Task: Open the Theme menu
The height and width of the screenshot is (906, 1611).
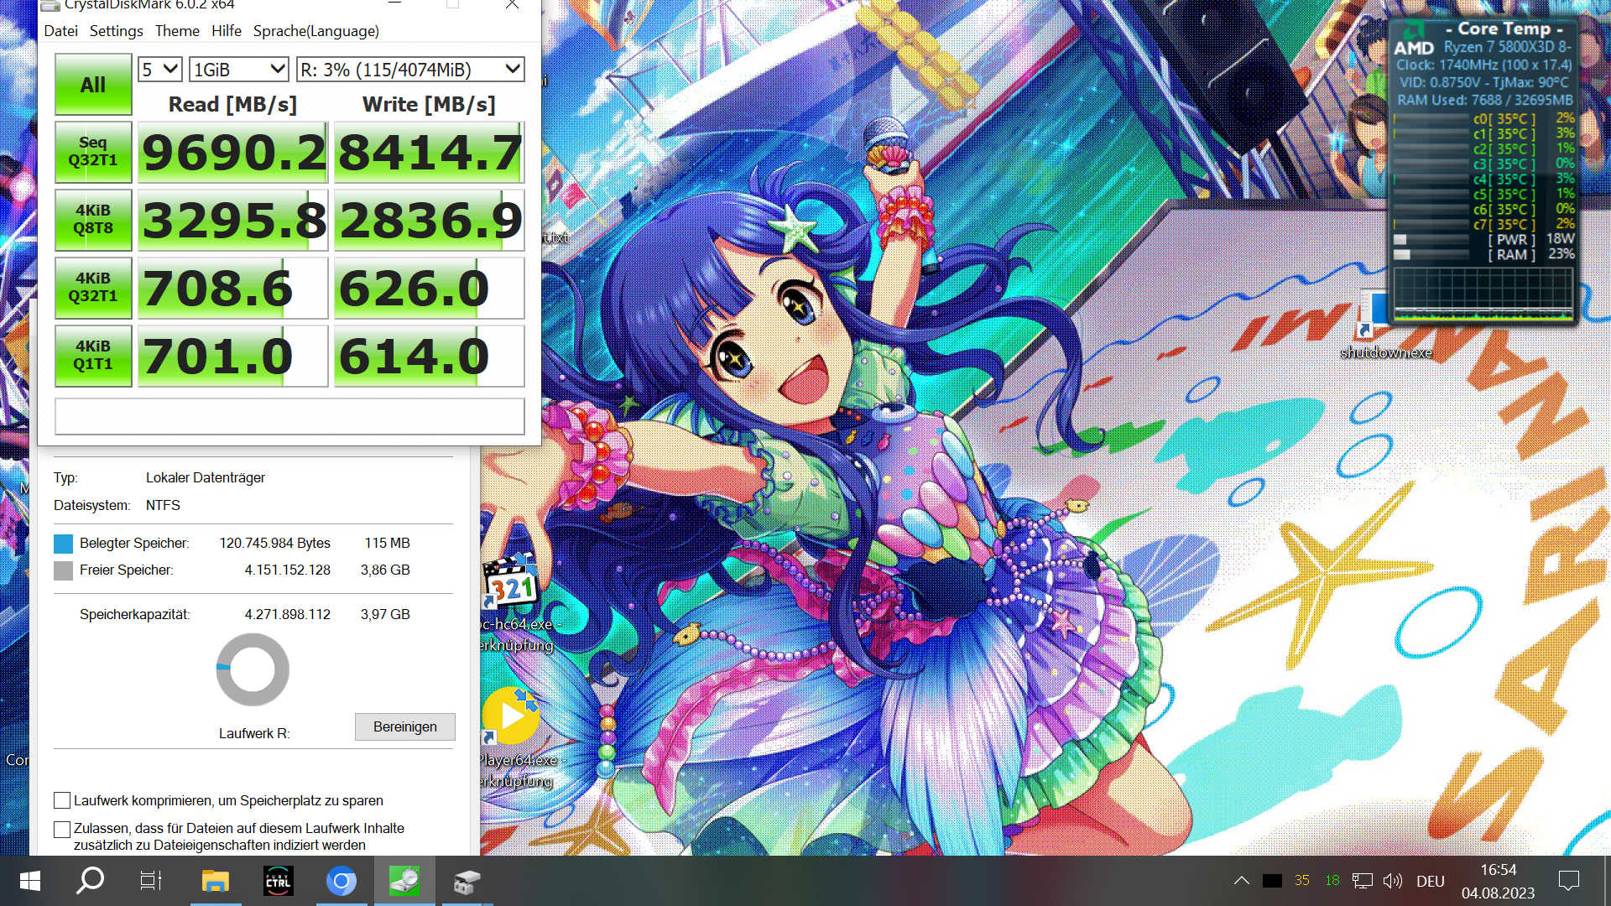Action: tap(177, 31)
